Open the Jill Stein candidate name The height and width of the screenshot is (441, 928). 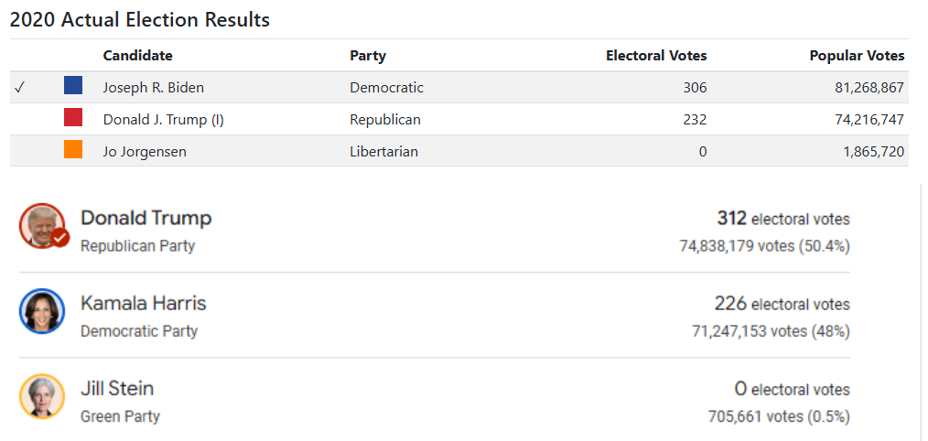click(117, 388)
